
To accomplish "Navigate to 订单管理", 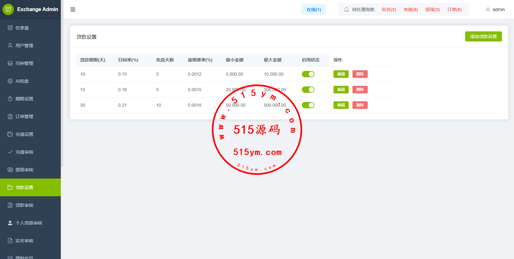I will [30, 117].
